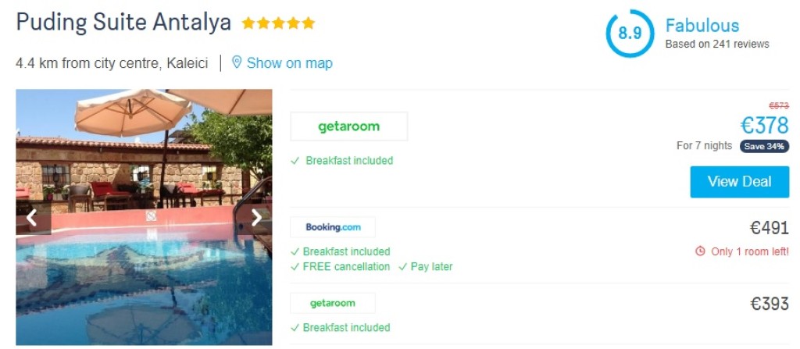This screenshot has height=349, width=800.
Task: Show the next hotel photo
Action: click(x=257, y=219)
